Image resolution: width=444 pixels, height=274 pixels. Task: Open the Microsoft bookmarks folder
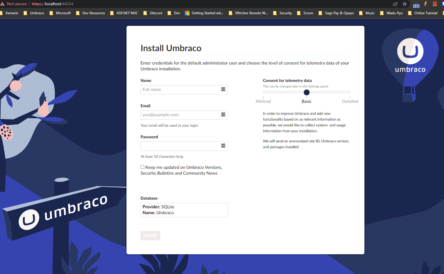click(x=60, y=13)
